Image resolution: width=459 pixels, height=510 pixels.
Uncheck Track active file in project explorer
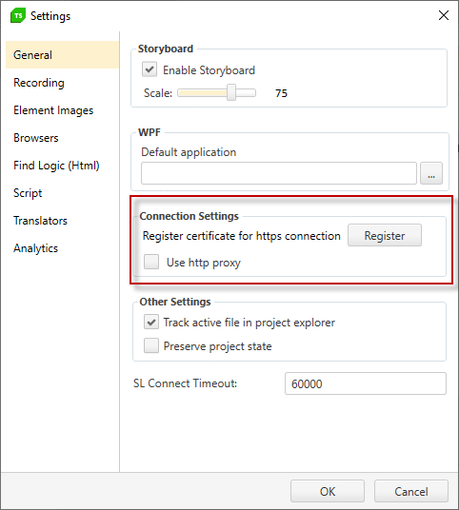coord(151,322)
